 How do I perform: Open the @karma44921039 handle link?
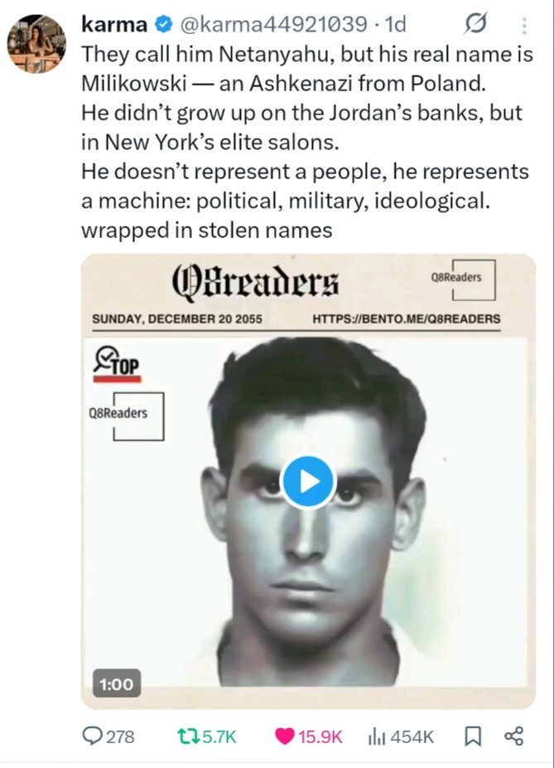point(274,25)
